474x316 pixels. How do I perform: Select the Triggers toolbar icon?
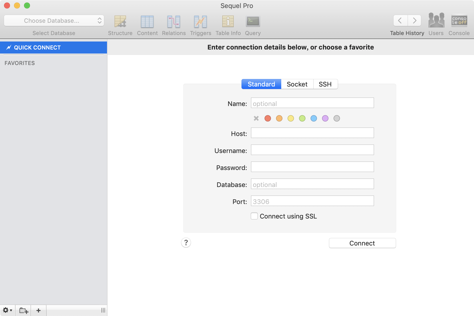tap(200, 22)
